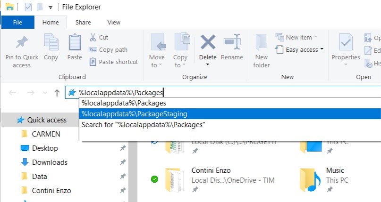Click Copy path in Clipboard group

(108, 49)
